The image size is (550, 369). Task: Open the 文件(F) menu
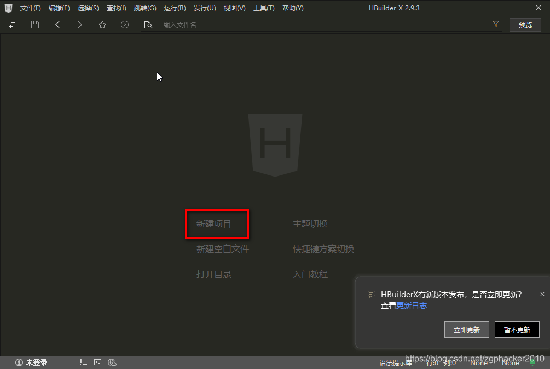click(31, 8)
